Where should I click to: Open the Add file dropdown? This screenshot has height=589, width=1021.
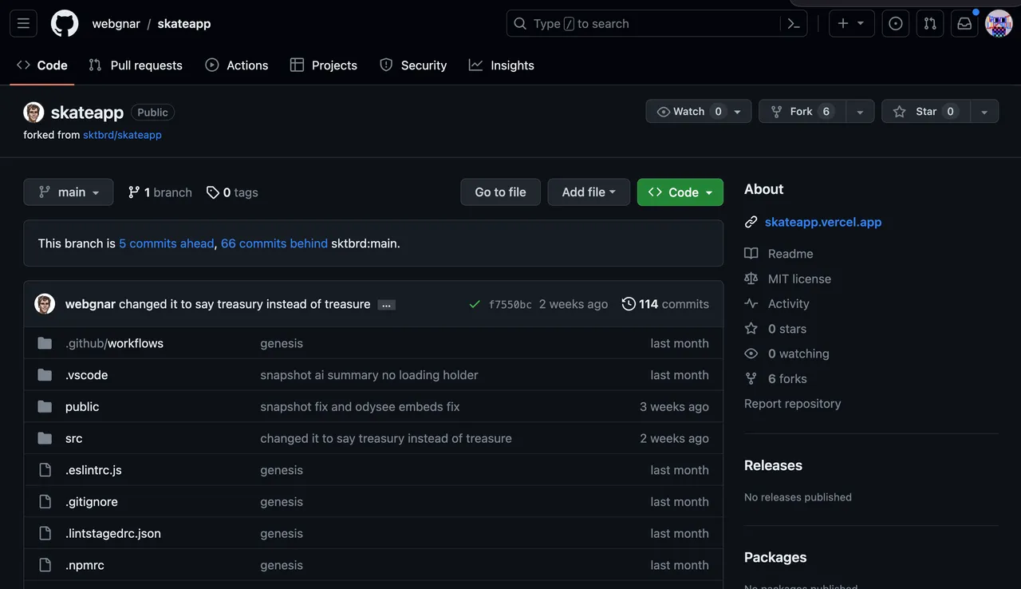coord(589,192)
